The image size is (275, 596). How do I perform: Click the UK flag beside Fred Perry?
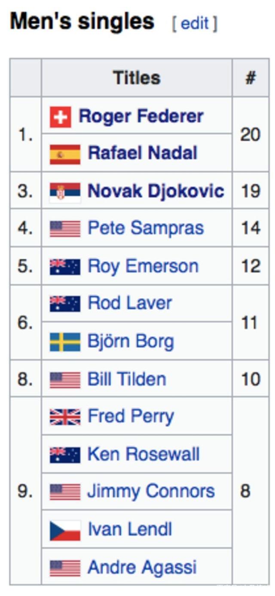(x=65, y=417)
